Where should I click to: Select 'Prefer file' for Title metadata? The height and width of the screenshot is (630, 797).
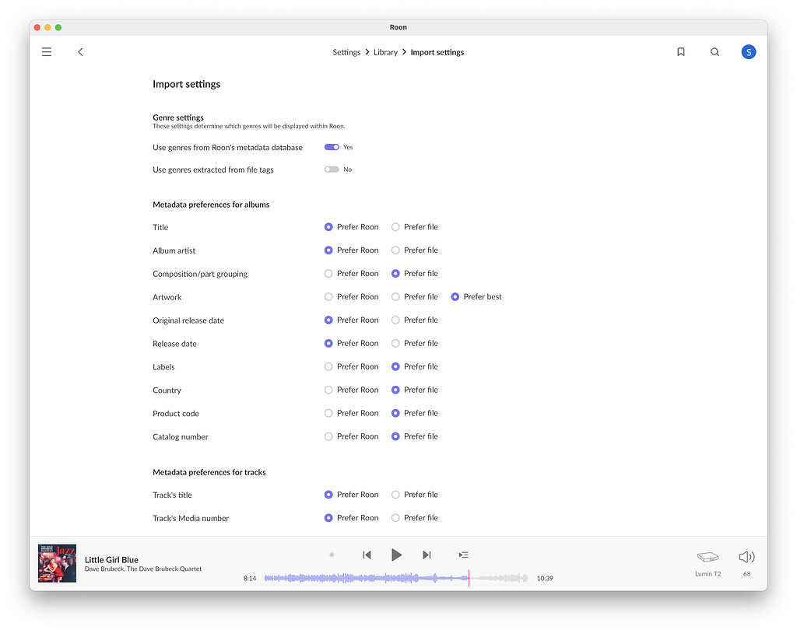pos(397,226)
